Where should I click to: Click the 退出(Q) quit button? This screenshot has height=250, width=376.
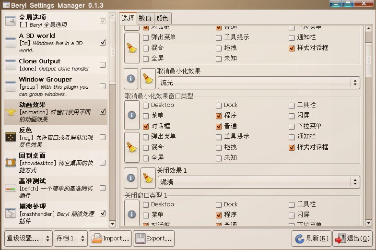coord(352,238)
